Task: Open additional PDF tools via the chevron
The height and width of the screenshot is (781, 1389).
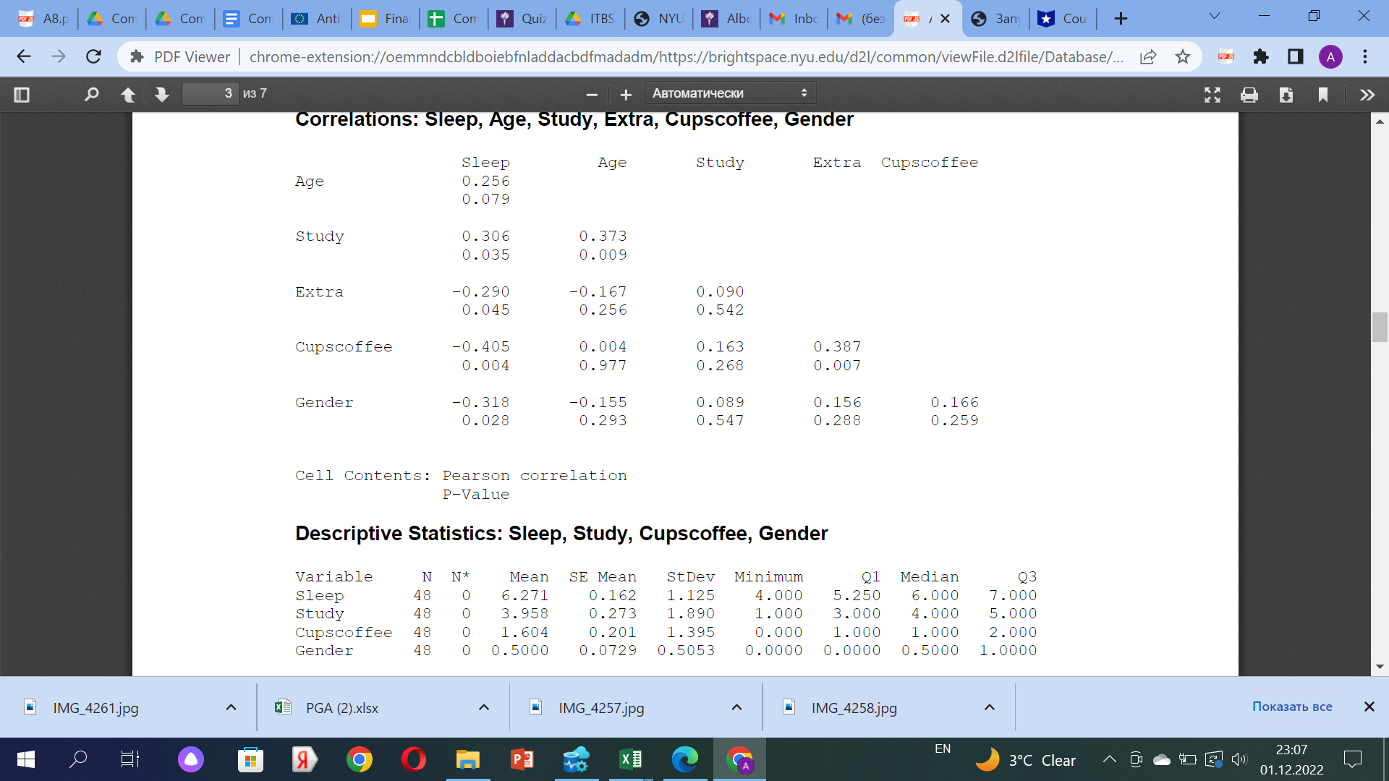Action: (x=1367, y=94)
